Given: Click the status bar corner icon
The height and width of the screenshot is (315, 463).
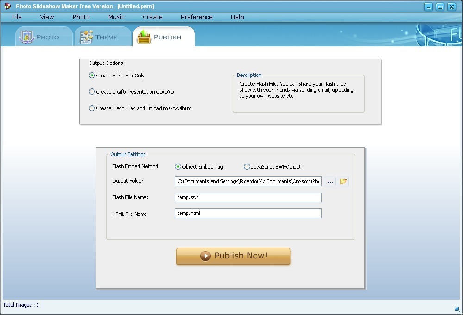Looking at the screenshot, I should point(457,309).
